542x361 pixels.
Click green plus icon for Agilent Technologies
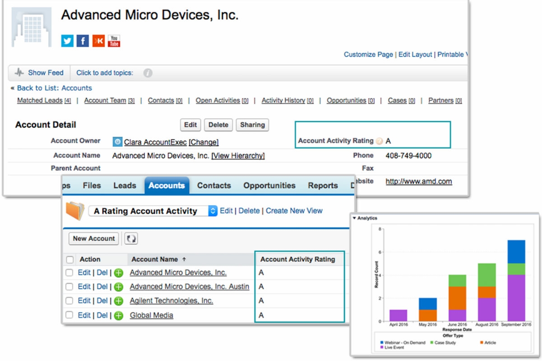tap(118, 301)
